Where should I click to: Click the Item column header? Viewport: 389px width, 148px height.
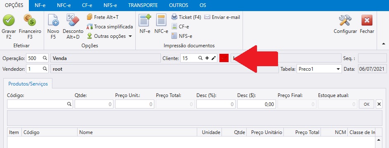click(14, 132)
